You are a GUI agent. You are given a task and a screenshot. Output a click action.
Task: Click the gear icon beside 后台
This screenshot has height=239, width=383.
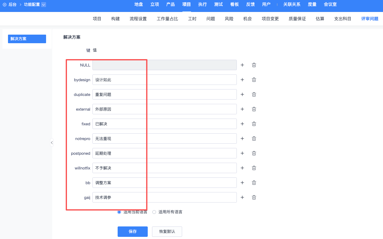pyautogui.click(x=5, y=5)
